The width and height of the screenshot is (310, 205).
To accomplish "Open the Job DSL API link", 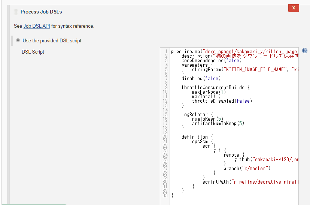I will 37,26.
